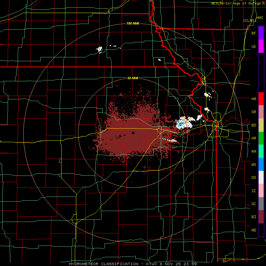Click the ND legend label
Image resolution: width=266 pixels, height=266 pixels.
click(254, 230)
